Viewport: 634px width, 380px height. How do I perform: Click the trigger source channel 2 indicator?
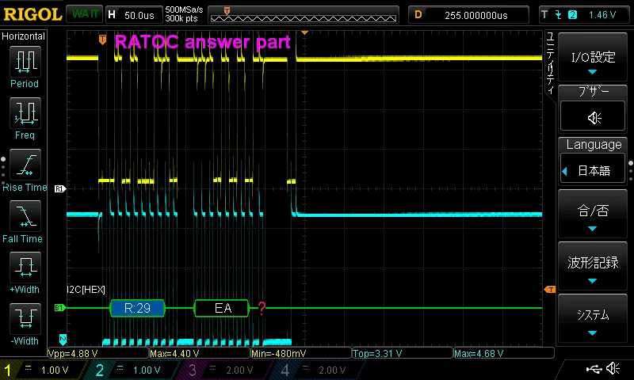click(x=572, y=15)
